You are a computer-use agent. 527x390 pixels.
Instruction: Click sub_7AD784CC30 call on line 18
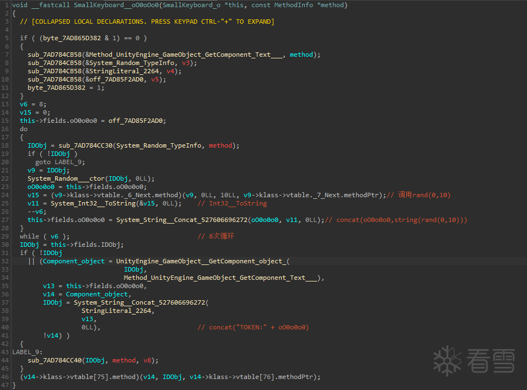point(85,145)
